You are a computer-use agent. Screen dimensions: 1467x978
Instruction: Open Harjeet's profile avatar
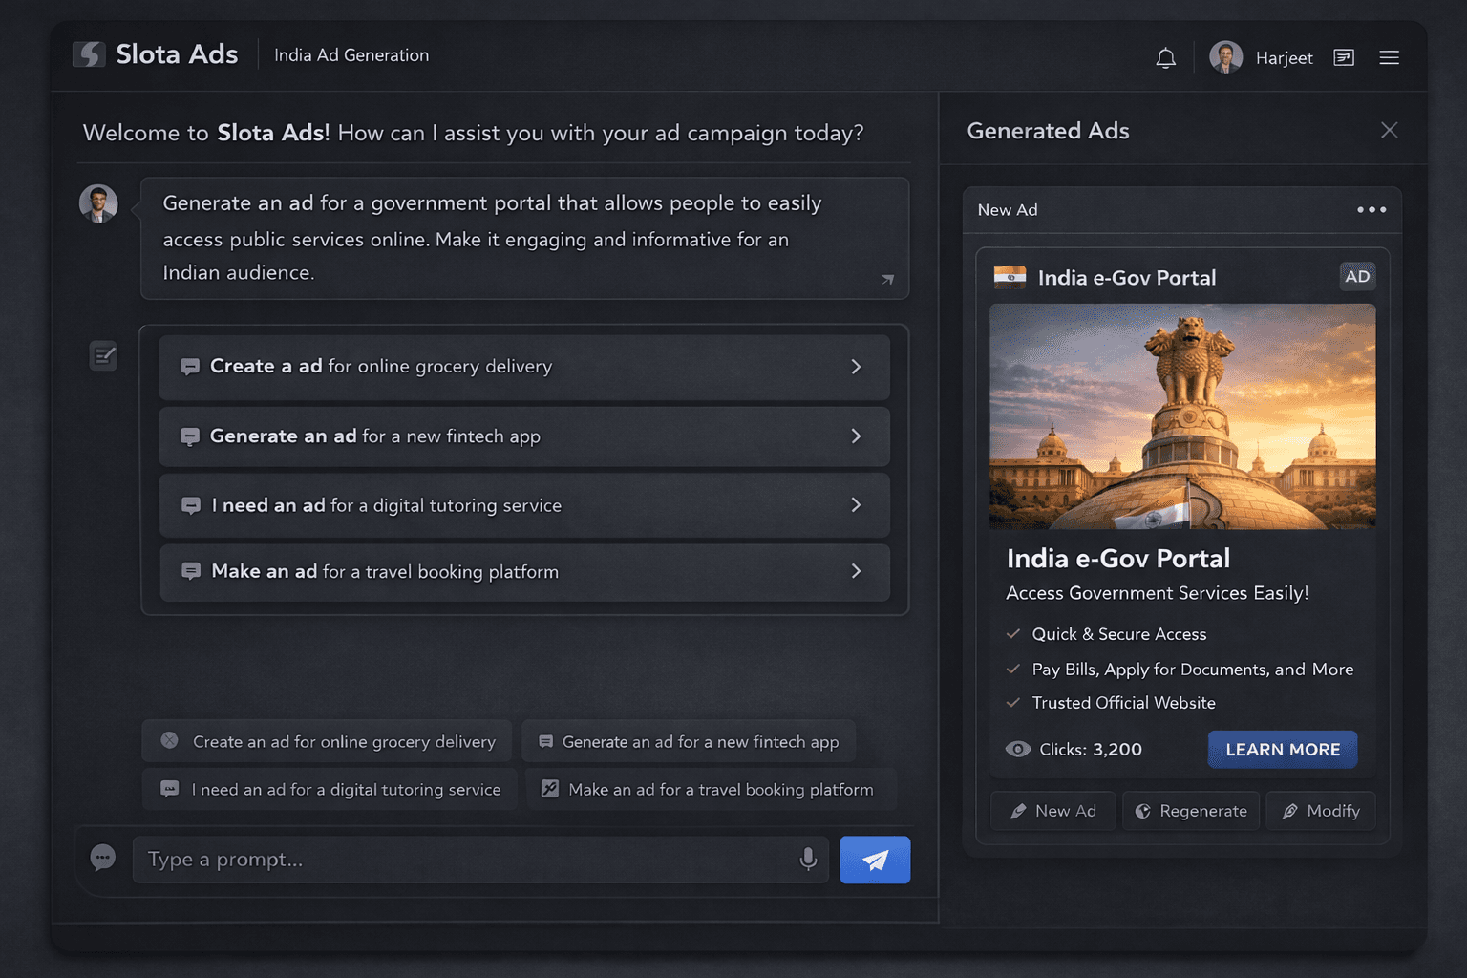[x=1225, y=56]
